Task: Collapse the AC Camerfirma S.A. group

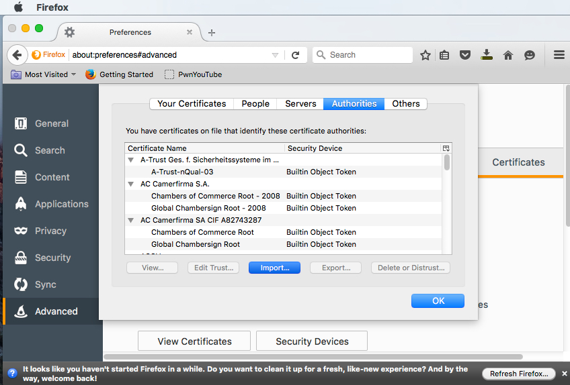Action: click(x=131, y=184)
